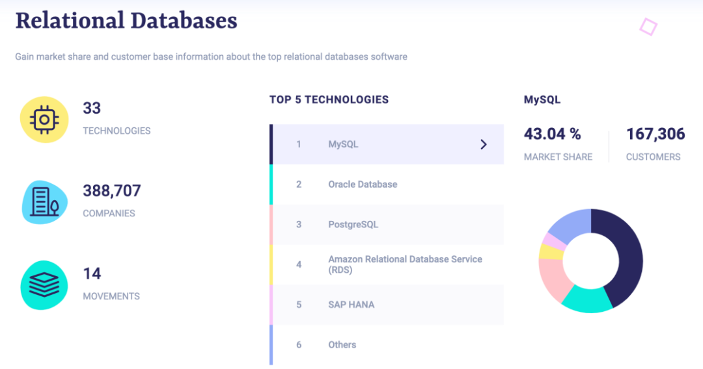Click the blue building Companies icon
The width and height of the screenshot is (703, 369).
(x=44, y=202)
